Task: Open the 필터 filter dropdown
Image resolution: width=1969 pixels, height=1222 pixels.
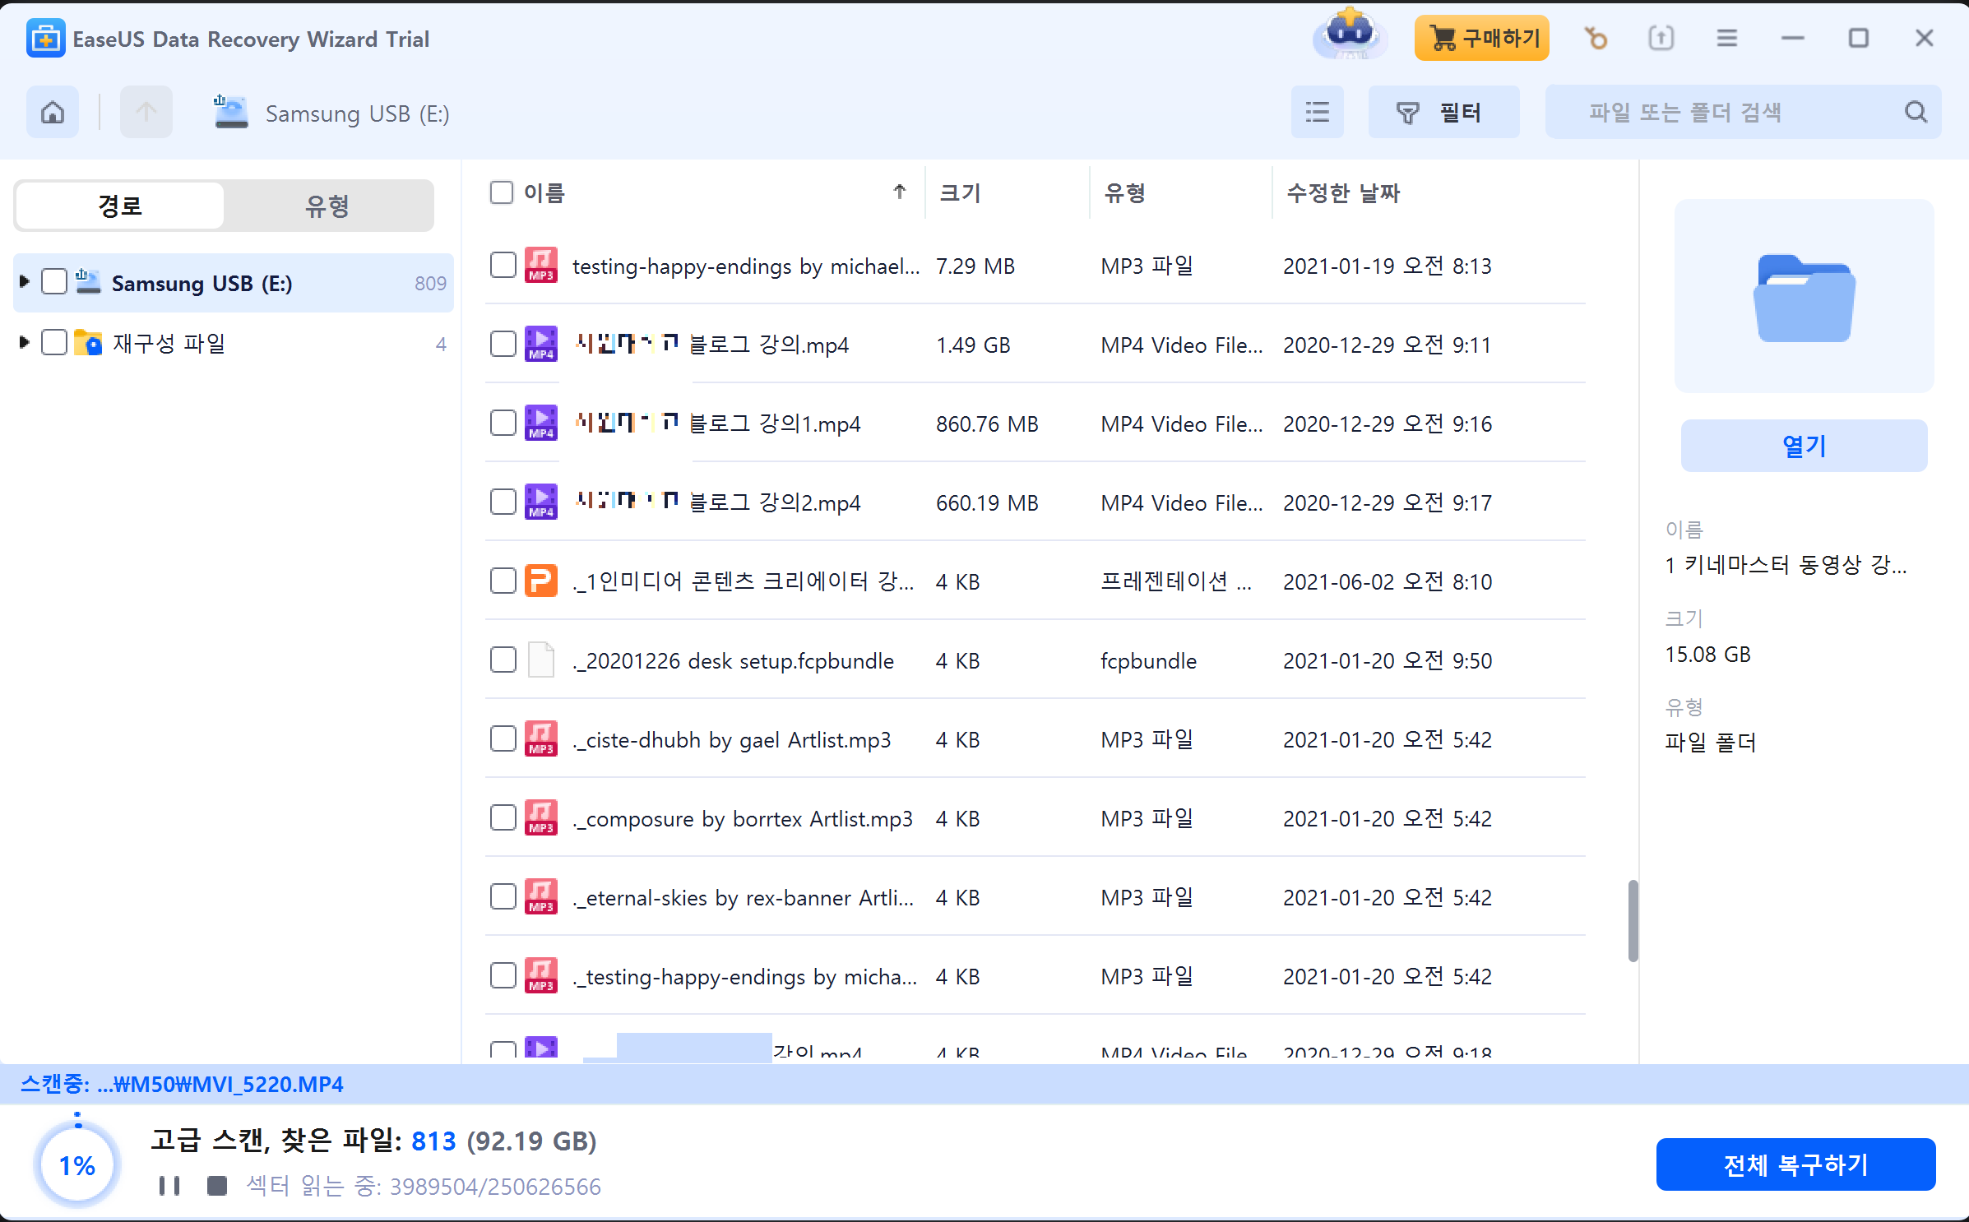Action: [1443, 113]
